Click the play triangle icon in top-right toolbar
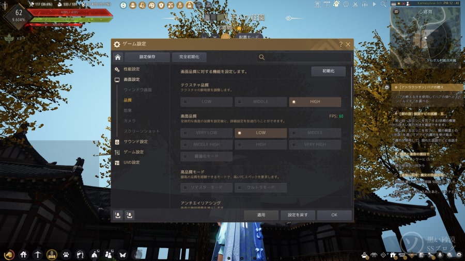Viewport: 465px width, 261px height. tap(374, 5)
